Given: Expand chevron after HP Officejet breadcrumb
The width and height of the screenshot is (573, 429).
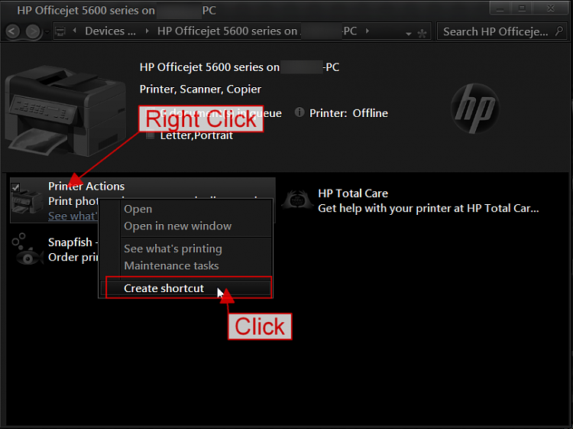Looking at the screenshot, I should (367, 31).
